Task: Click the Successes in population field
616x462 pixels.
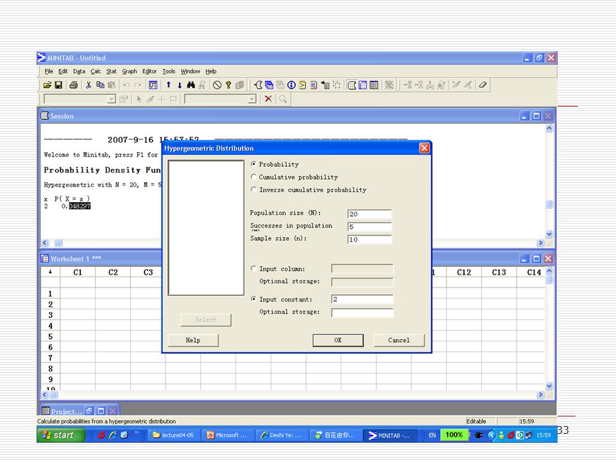Action: pyautogui.click(x=370, y=227)
